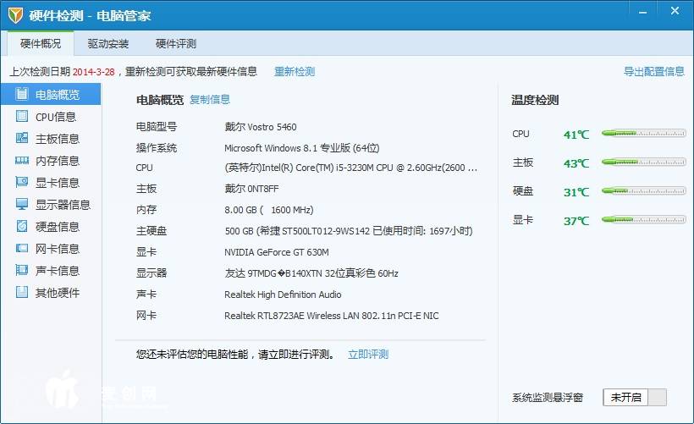Click the 希捷 ST500LT012 hard disk value

pos(349,231)
